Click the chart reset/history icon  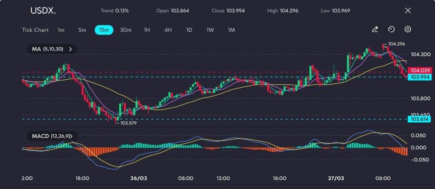point(391,30)
